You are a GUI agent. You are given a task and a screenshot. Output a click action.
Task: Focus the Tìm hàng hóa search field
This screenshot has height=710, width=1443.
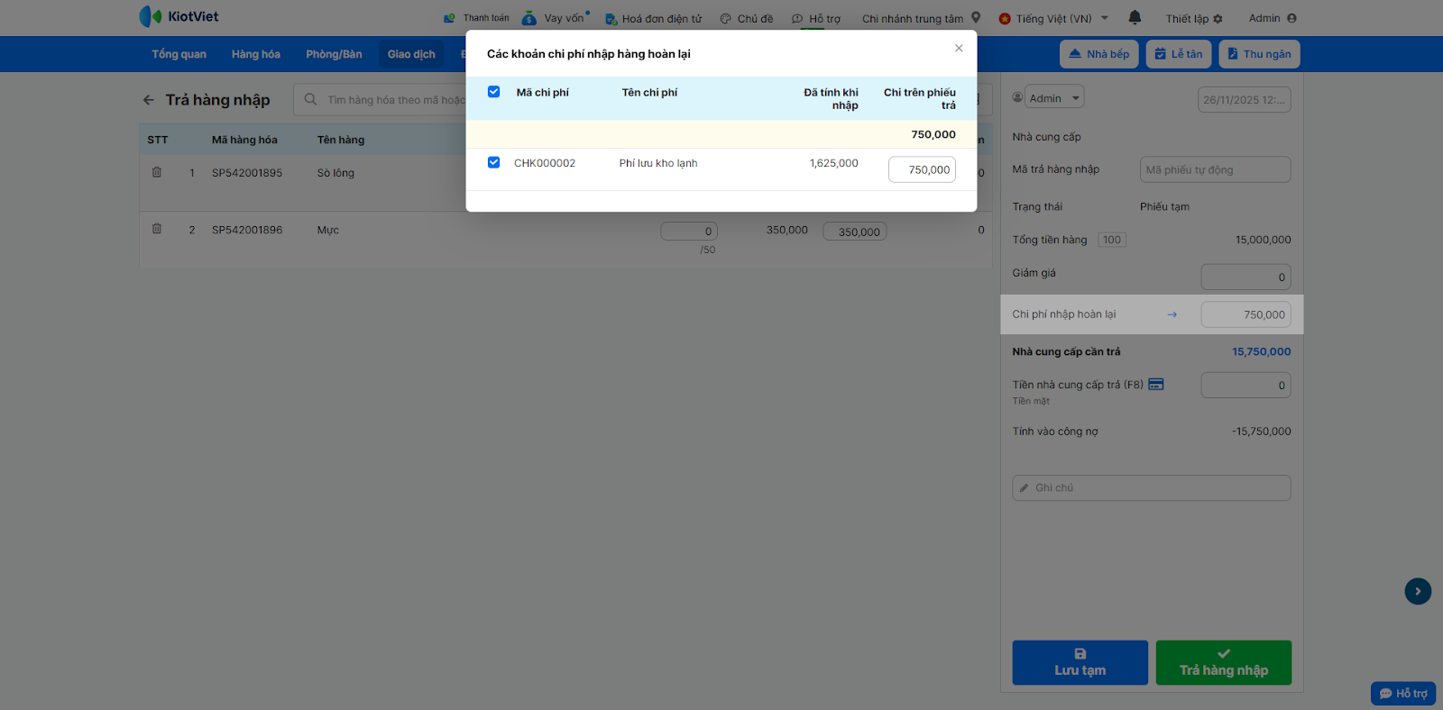coord(395,100)
